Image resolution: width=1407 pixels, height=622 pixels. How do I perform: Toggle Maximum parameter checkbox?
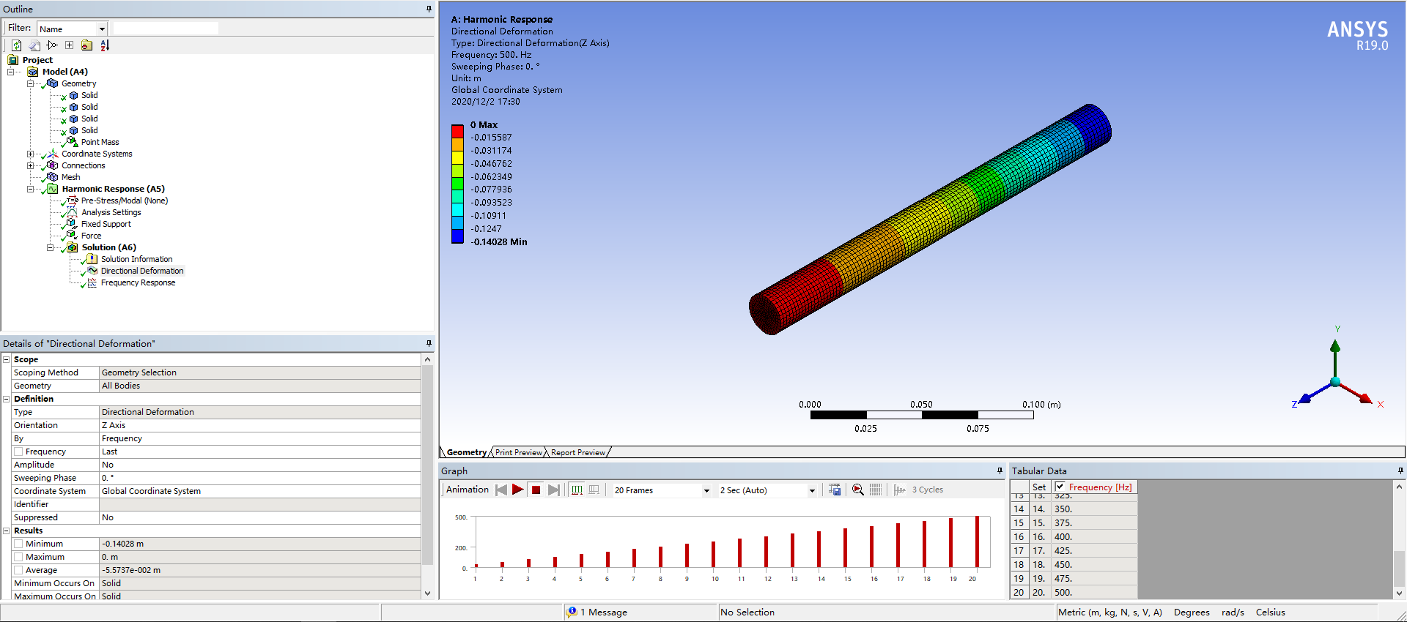coord(18,557)
